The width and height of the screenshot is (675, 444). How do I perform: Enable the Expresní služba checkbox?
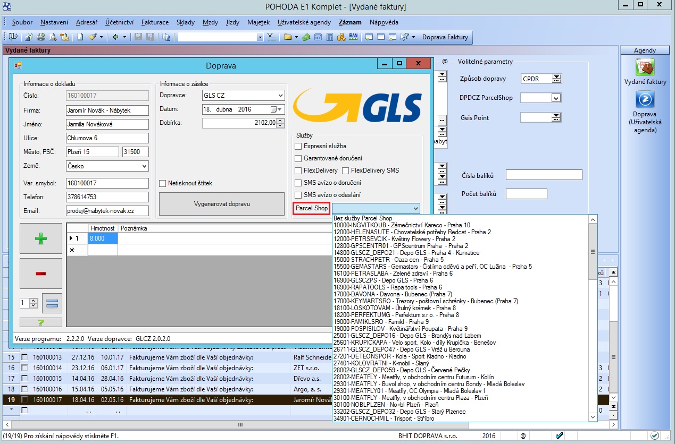tap(298, 146)
